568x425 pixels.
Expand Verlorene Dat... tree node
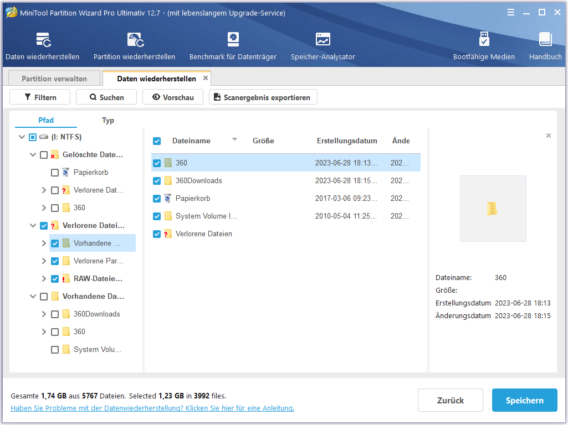pos(44,190)
